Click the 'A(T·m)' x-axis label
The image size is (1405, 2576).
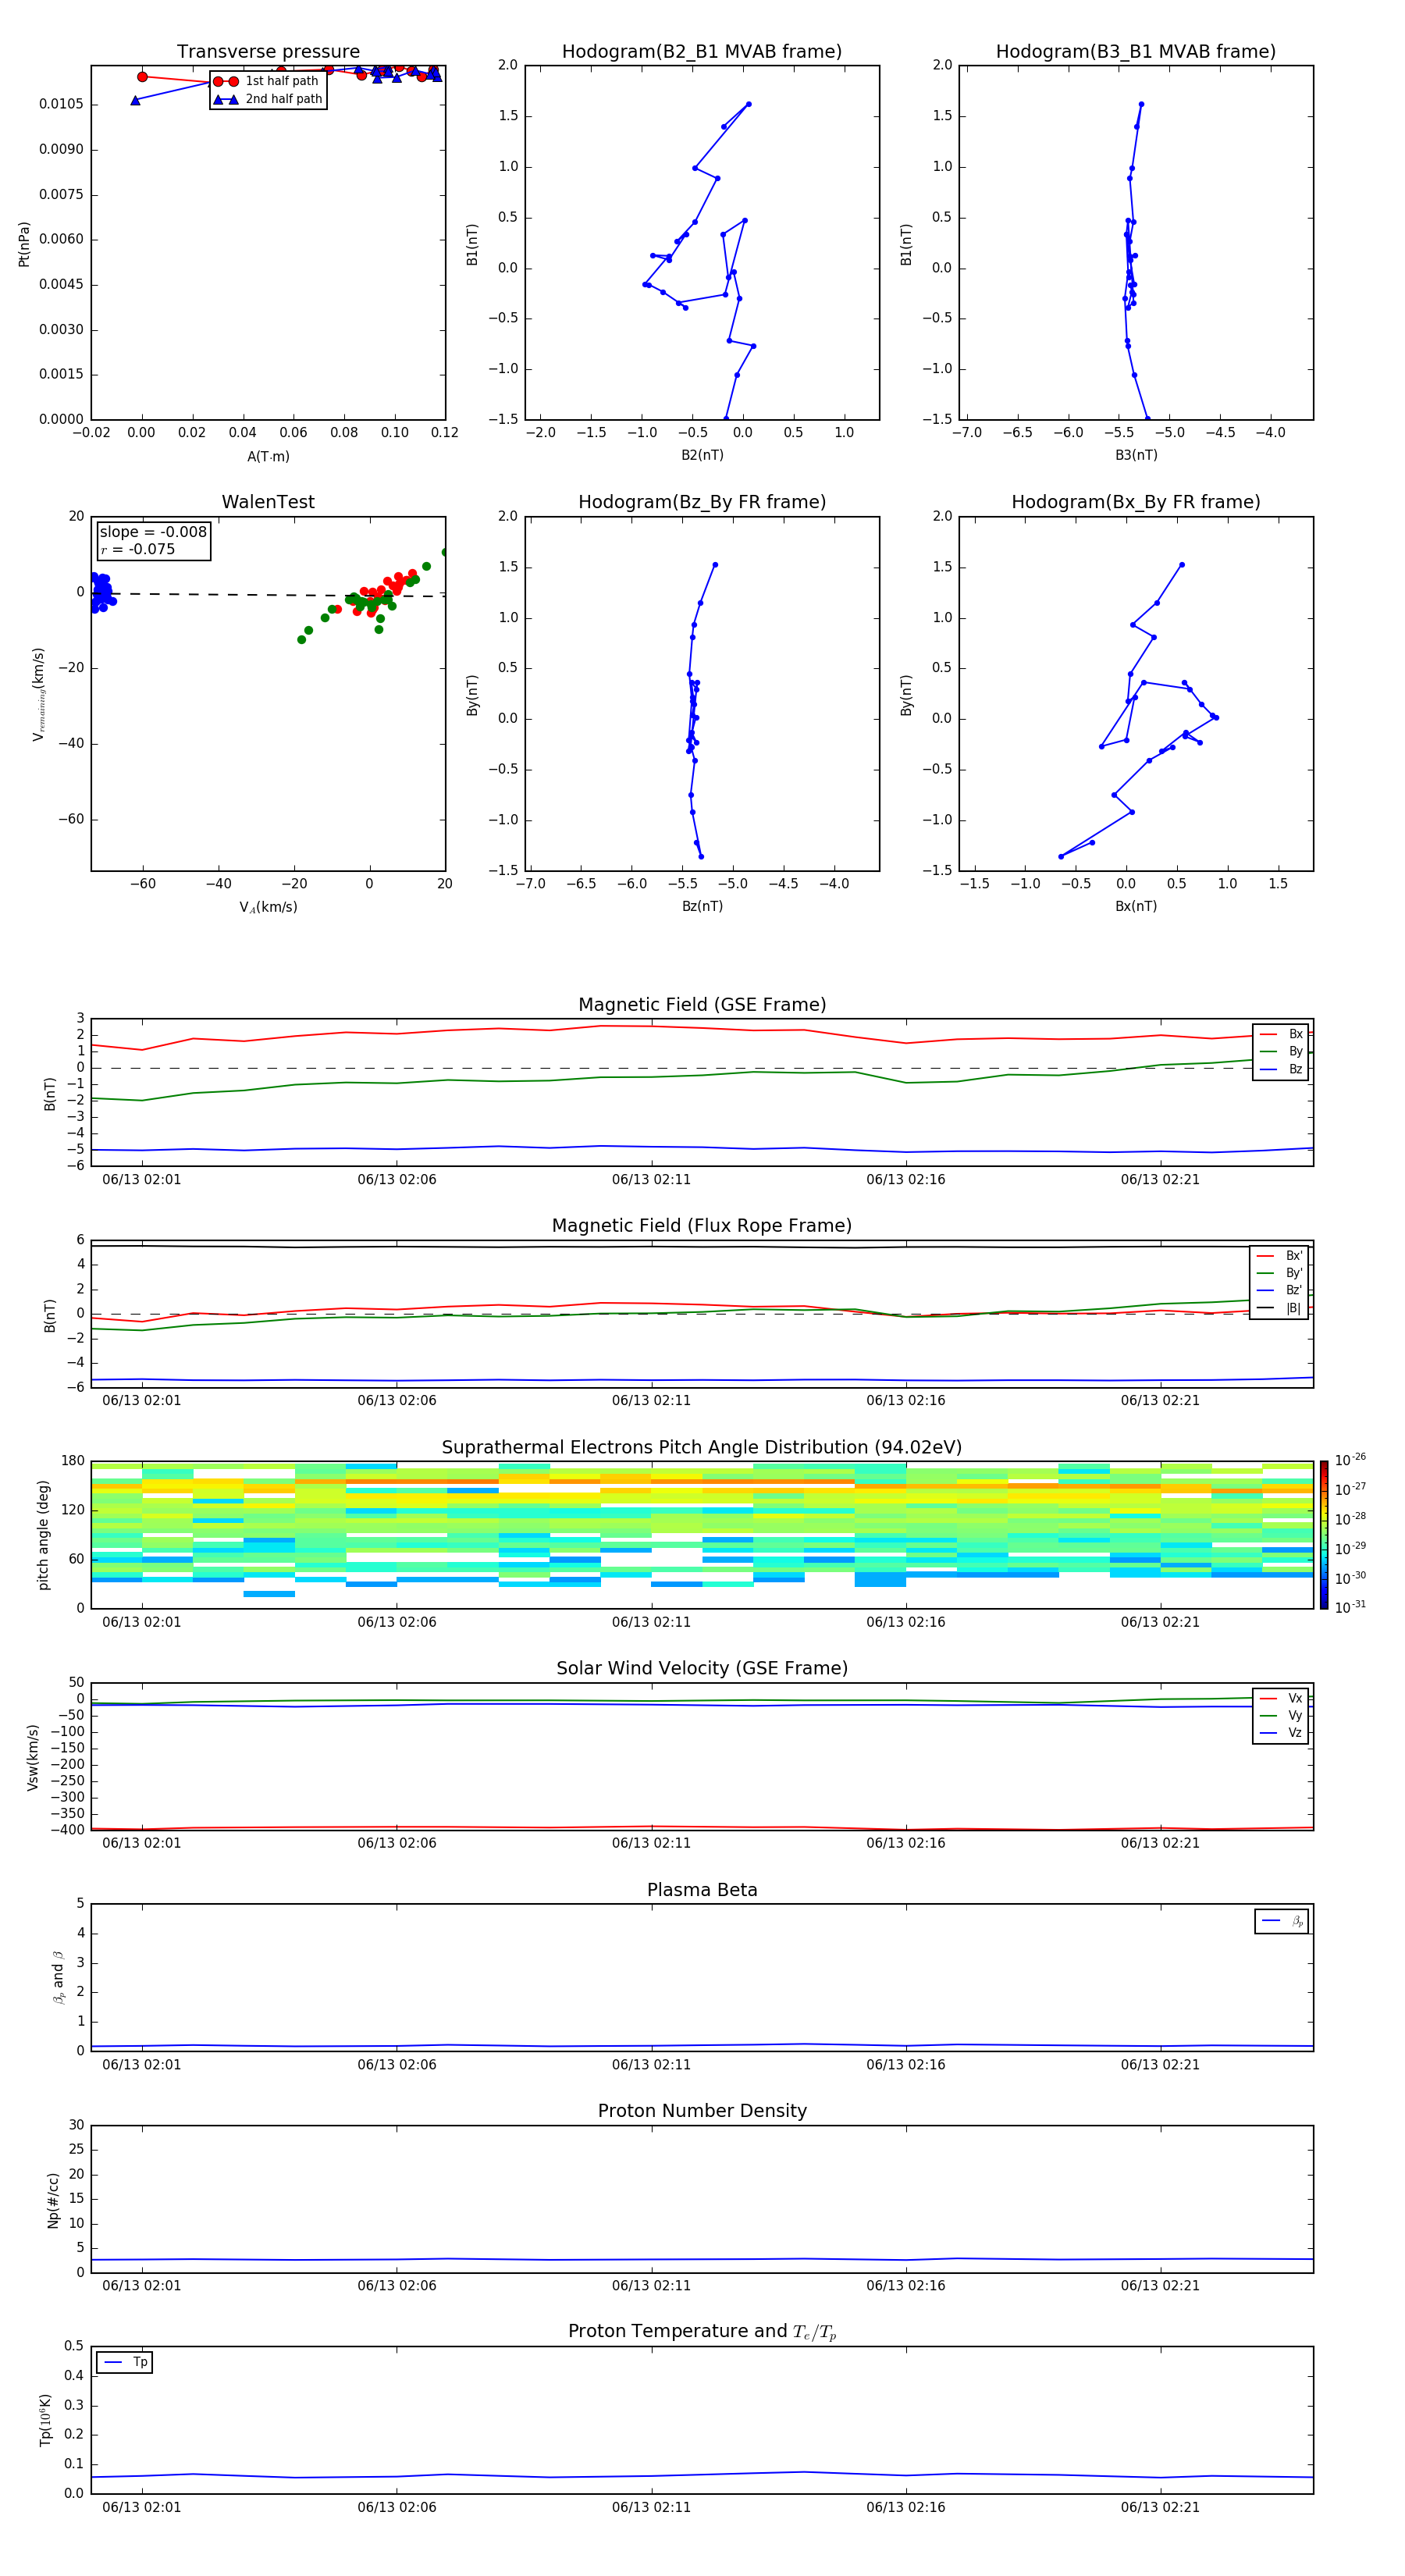click(x=268, y=456)
